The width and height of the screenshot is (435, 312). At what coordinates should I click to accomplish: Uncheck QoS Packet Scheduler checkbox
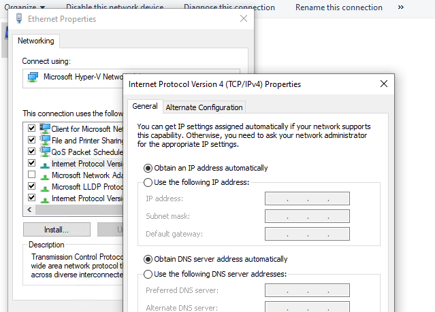(31, 152)
